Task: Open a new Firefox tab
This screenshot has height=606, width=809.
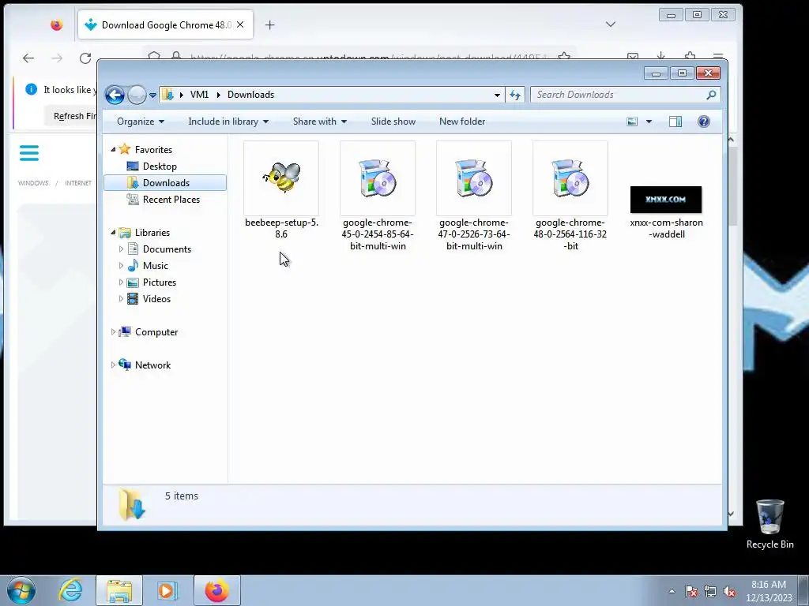Action: coord(270,24)
